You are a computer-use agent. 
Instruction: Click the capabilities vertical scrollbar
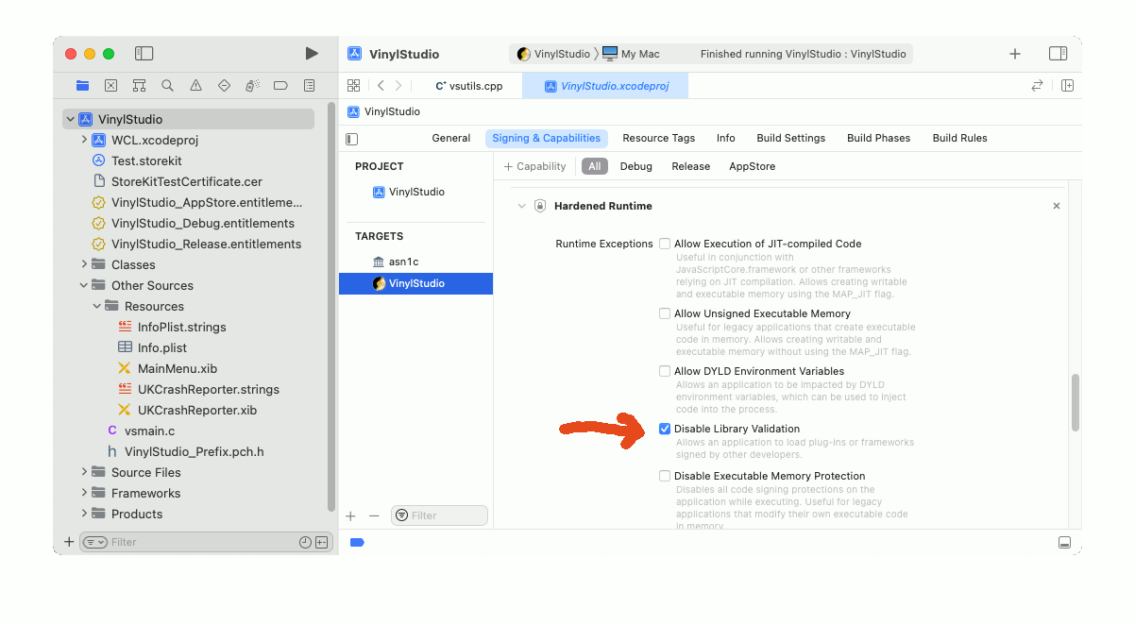click(1075, 403)
